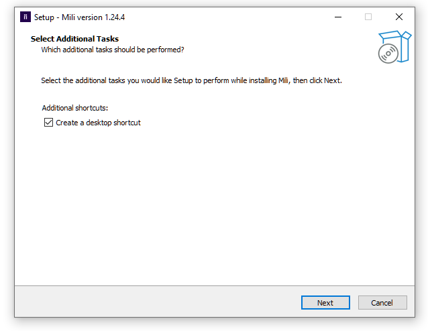Click the "Create a desktop shortcut" label

click(x=98, y=123)
